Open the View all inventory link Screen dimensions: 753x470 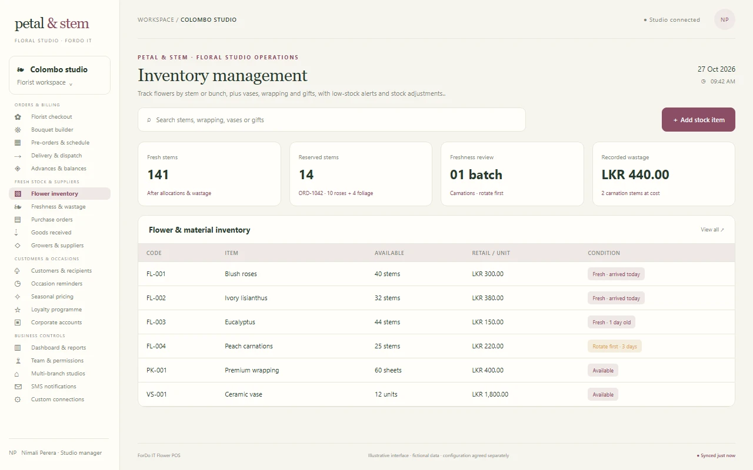pos(712,230)
